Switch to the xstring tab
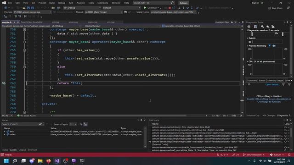294x165 pixels. [x=56, y=22]
